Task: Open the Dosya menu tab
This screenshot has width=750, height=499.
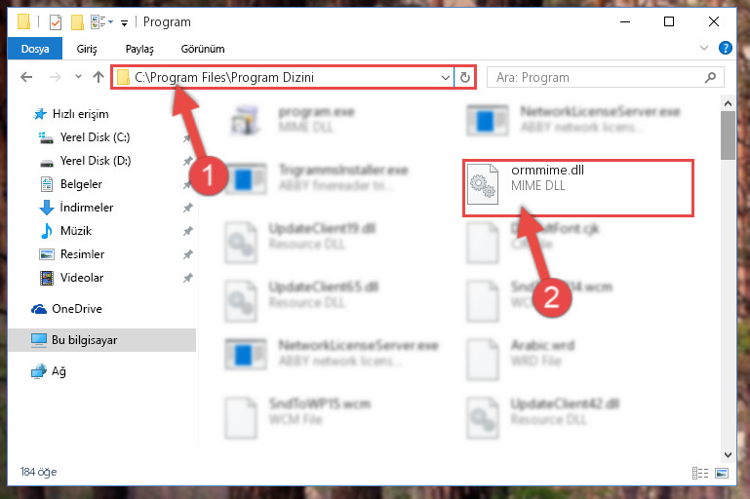Action: pyautogui.click(x=35, y=49)
